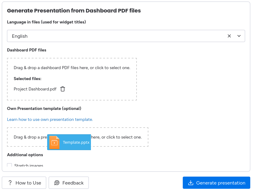
Task: Select the Project Dashboard.pdf filename text
Action: [x=35, y=89]
